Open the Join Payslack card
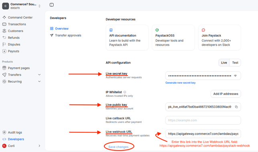 pos(220,38)
